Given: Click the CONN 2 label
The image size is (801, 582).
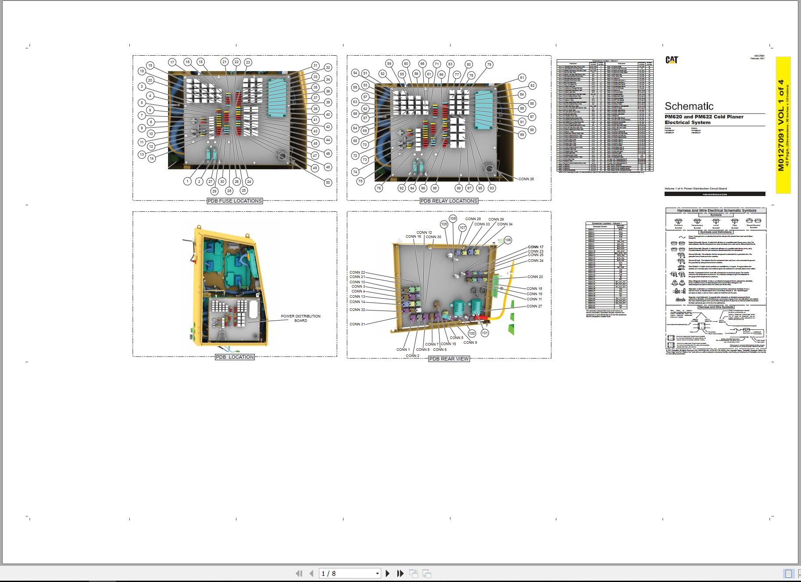Looking at the screenshot, I should (412, 356).
